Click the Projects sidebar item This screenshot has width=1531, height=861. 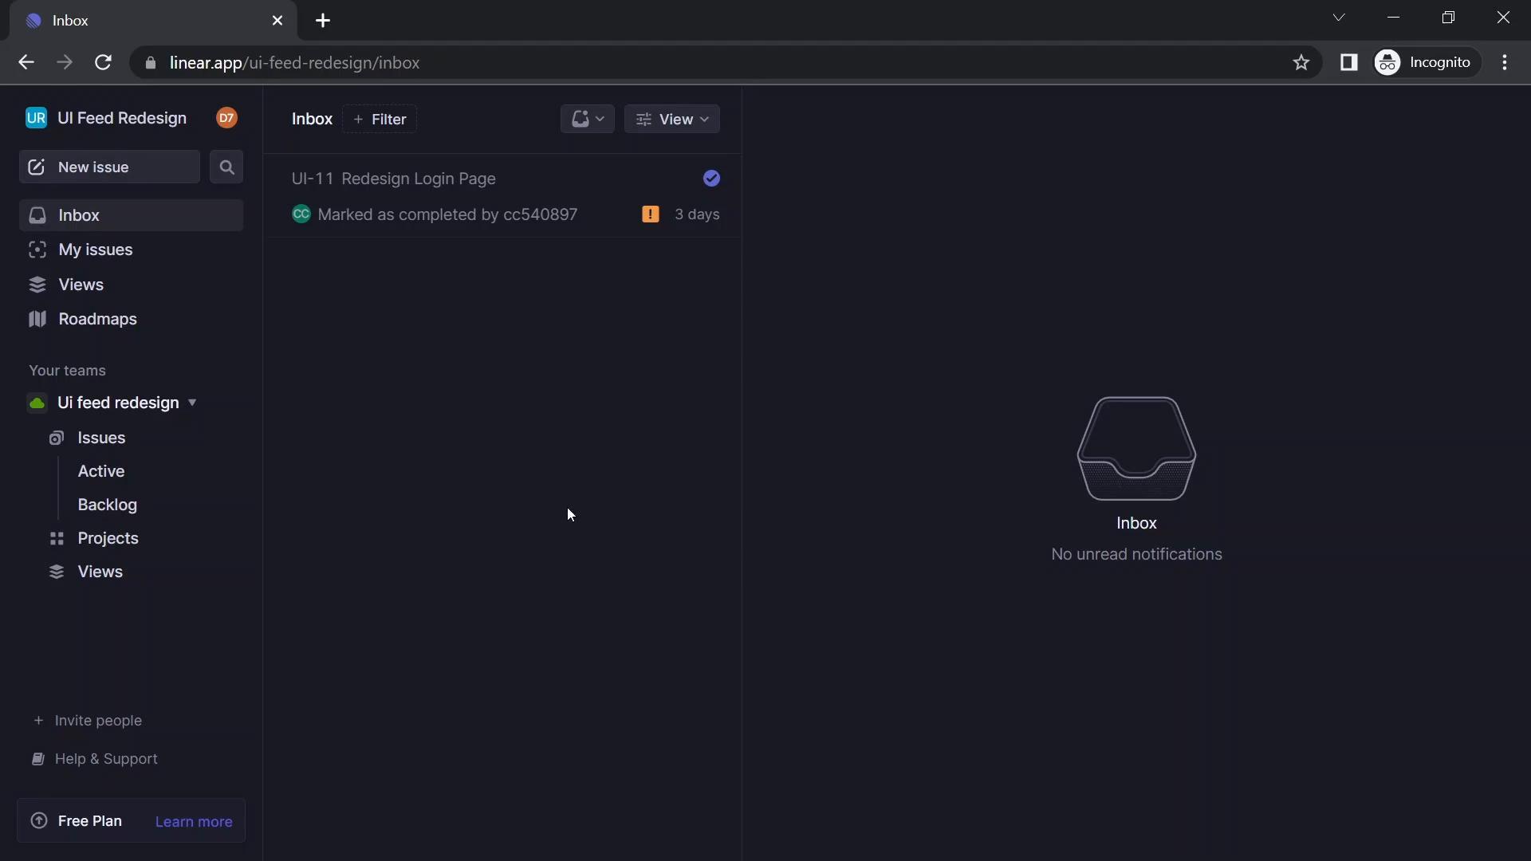108,537
